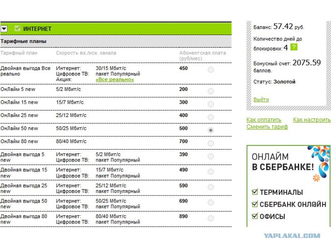Click the 30/15 Мбит/с speed value
This screenshot has height=248, width=331.
(111, 68)
